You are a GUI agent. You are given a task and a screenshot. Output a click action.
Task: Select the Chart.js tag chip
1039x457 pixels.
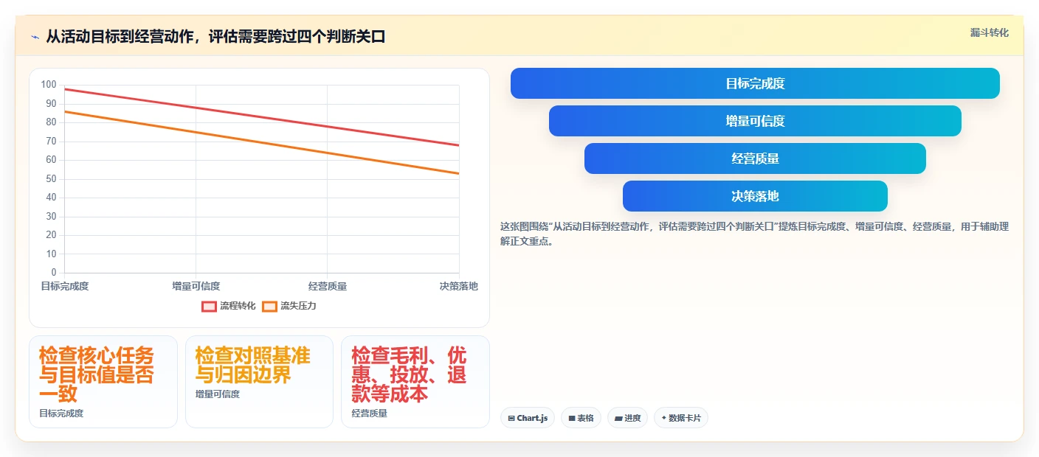[528, 418]
